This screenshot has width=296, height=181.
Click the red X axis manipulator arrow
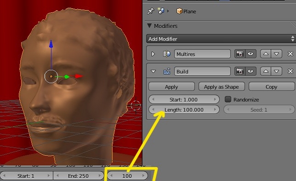[x=79, y=76]
